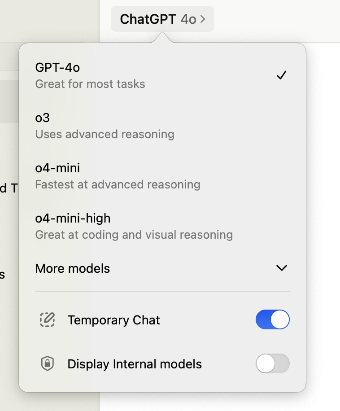The width and height of the screenshot is (340, 411).
Task: Click the shield icon beside Display Internal models
Action: pyautogui.click(x=48, y=363)
